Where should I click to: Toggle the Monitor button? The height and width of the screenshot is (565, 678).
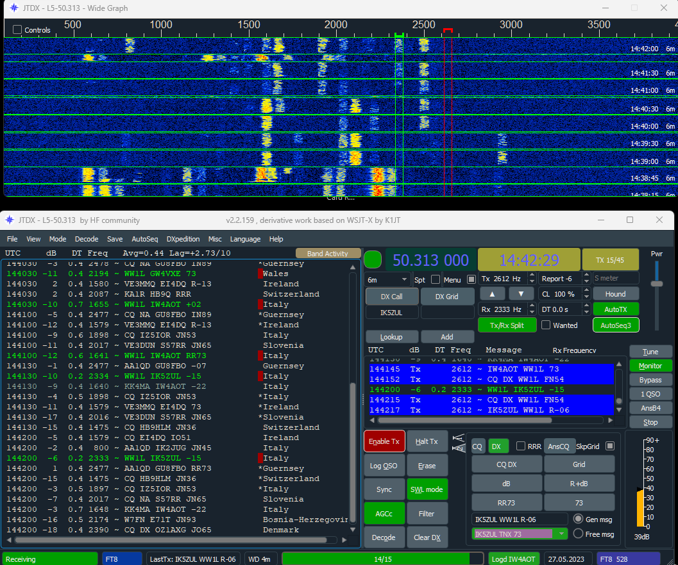(650, 366)
